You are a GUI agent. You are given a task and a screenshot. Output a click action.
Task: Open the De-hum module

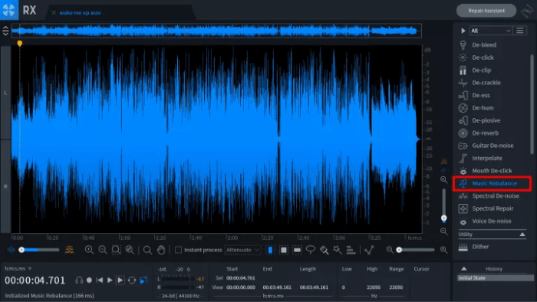[x=483, y=108]
